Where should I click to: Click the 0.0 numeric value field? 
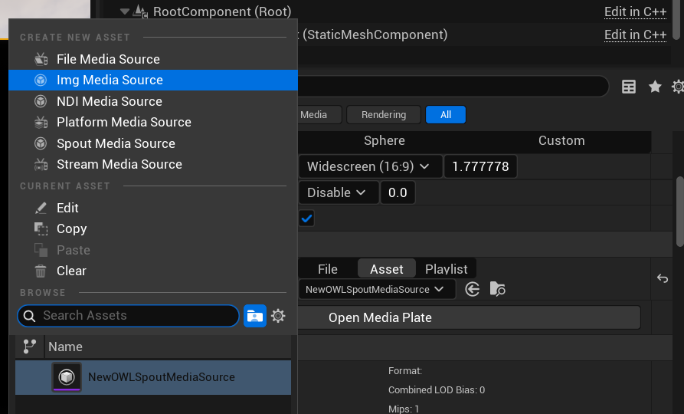pyautogui.click(x=398, y=192)
